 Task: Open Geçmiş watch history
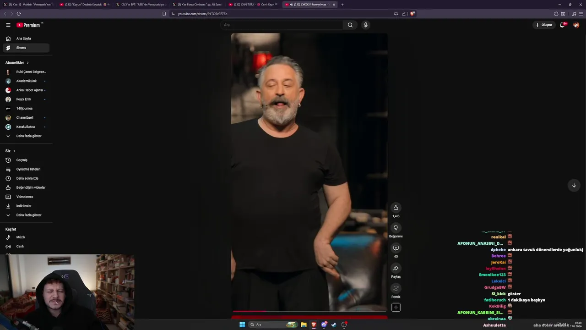point(26,160)
